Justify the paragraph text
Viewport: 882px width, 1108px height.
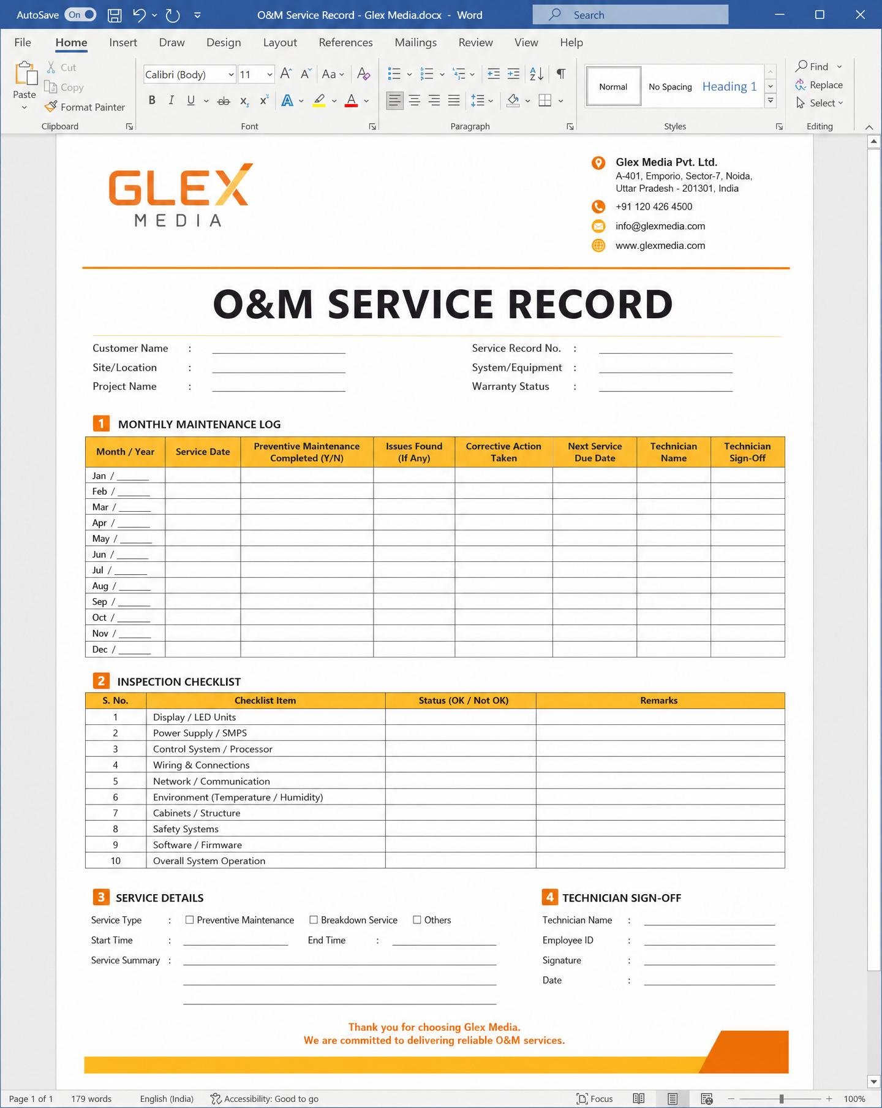click(x=454, y=101)
